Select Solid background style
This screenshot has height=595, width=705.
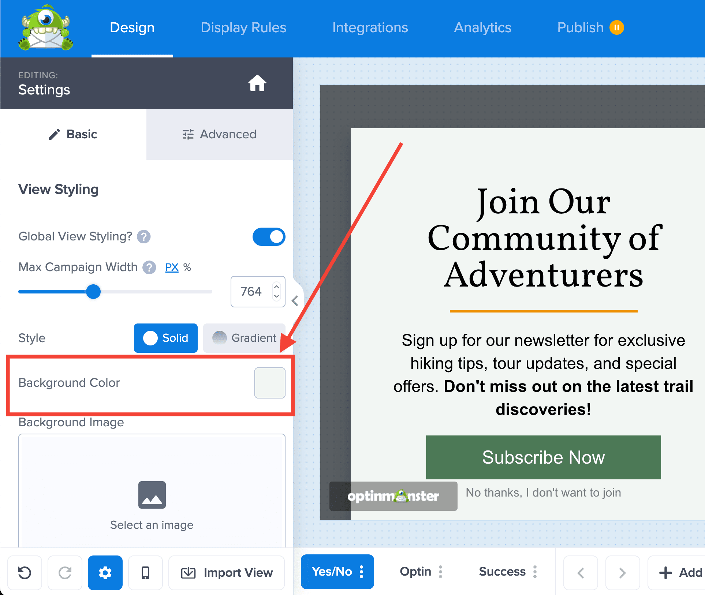tap(166, 338)
